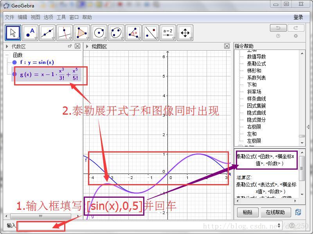The height and width of the screenshot is (234, 313).
Task: Select the Ellipse conic tool
Action: point(116,33)
